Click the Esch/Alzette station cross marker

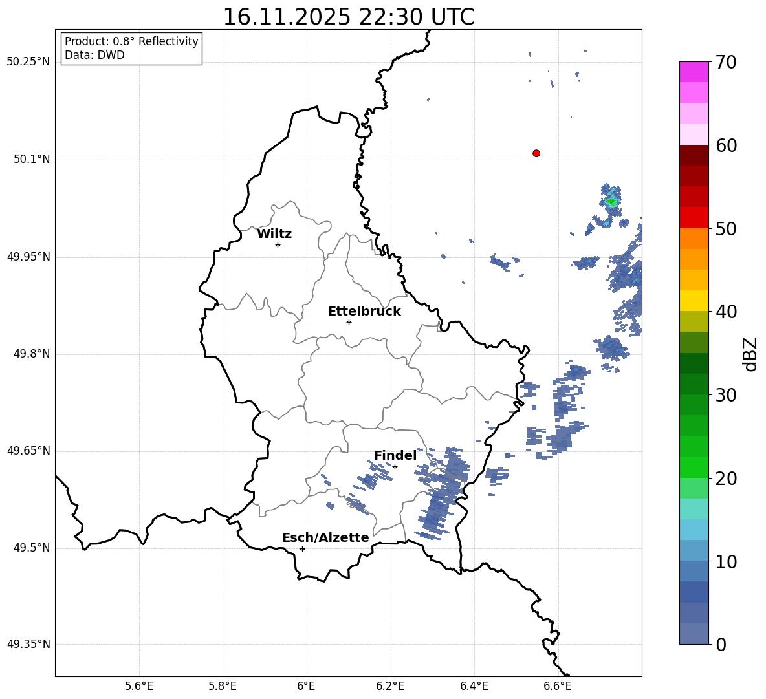click(302, 548)
